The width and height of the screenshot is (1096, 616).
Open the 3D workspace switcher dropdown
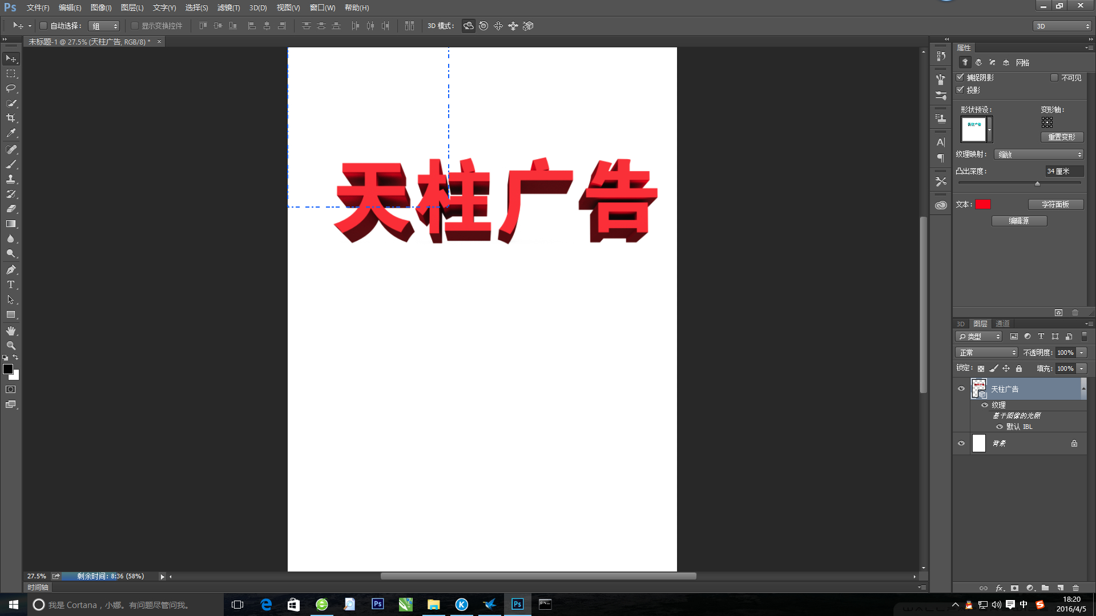click(1062, 26)
